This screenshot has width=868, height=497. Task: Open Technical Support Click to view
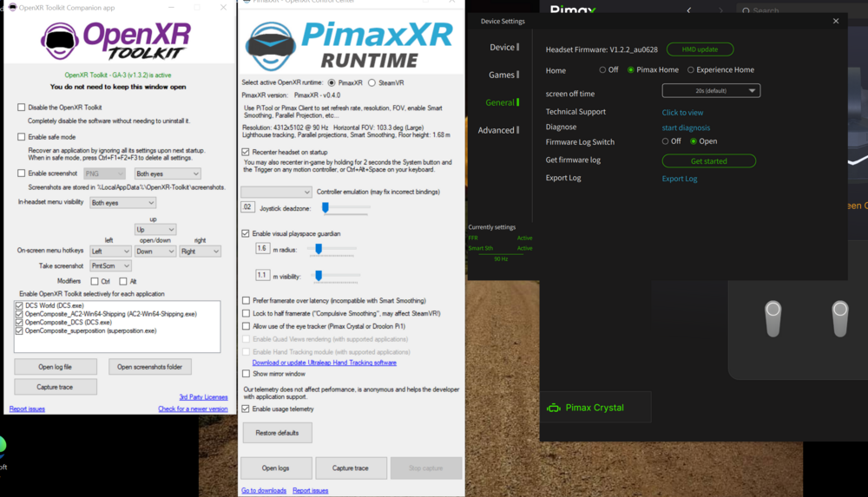[x=682, y=113]
